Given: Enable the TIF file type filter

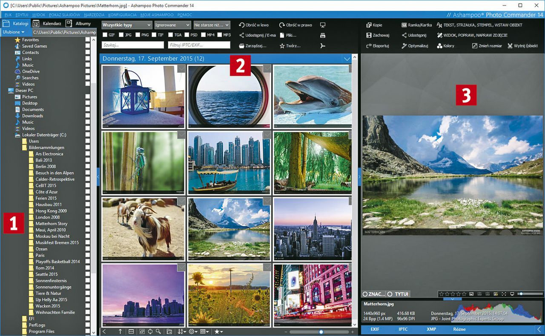Looking at the screenshot, I should click(155, 35).
